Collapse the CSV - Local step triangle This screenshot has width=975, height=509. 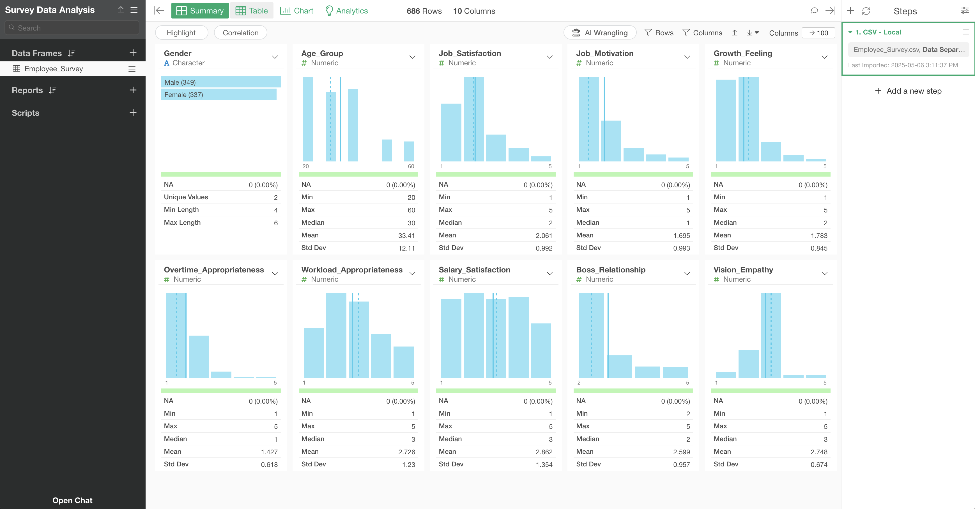pyautogui.click(x=850, y=33)
